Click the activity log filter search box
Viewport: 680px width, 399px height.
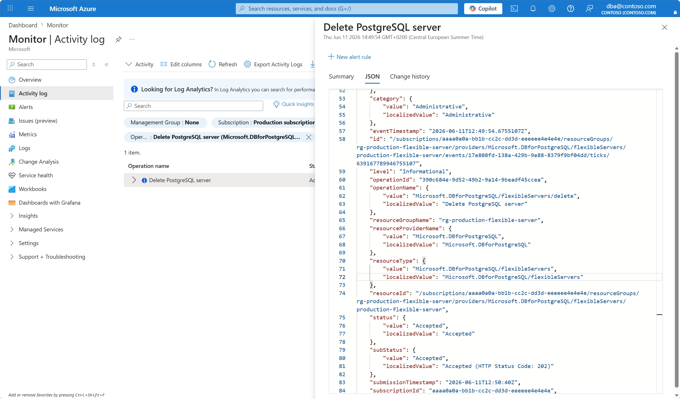[x=193, y=106]
